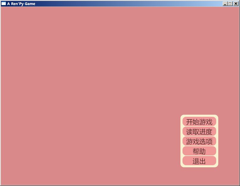The width and height of the screenshot is (240, 186).
Task: Click the Ren'Py window icon in title bar
Action: [x=4, y=4]
